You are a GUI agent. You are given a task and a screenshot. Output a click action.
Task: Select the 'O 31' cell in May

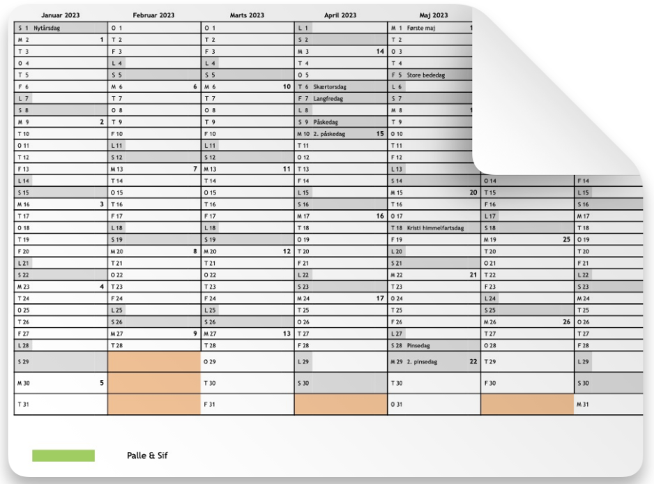click(434, 404)
